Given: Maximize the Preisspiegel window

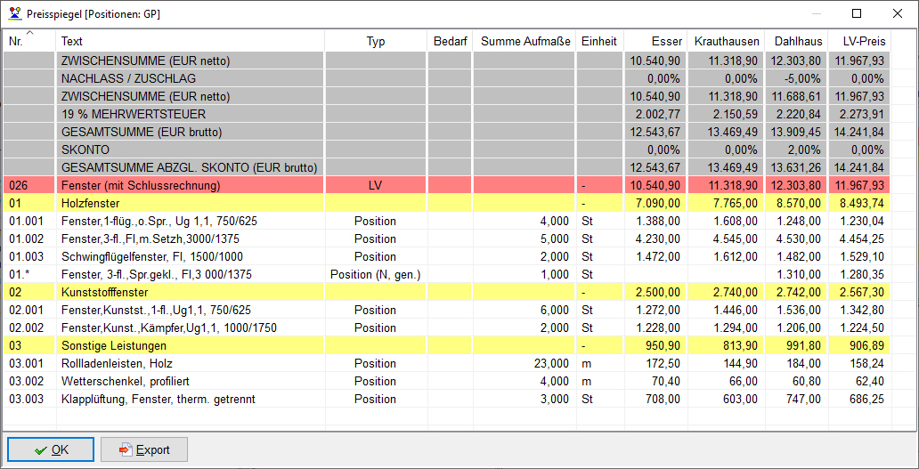Looking at the screenshot, I should point(857,14).
